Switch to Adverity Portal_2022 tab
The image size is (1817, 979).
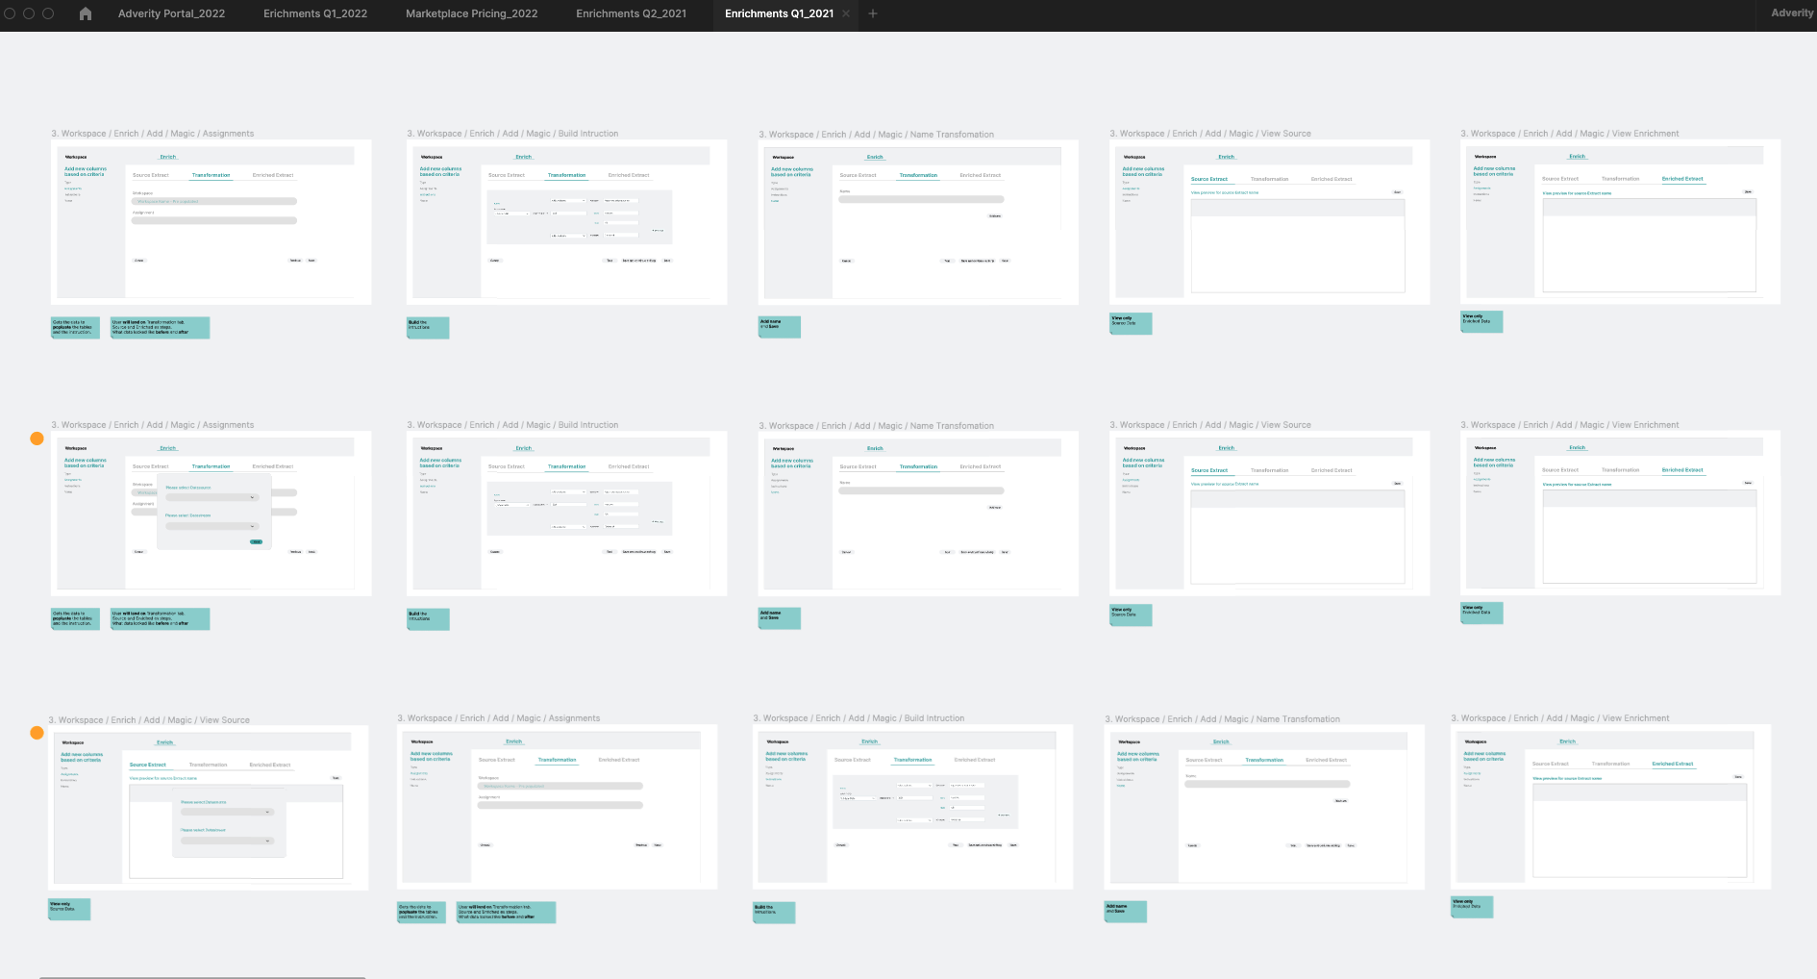click(x=171, y=13)
